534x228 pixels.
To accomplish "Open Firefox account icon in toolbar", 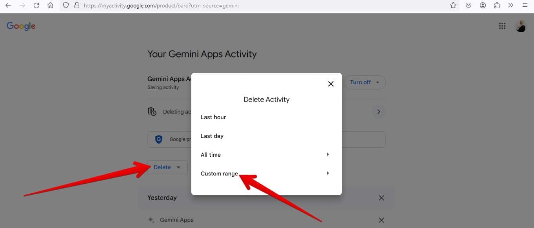I will tap(483, 5).
